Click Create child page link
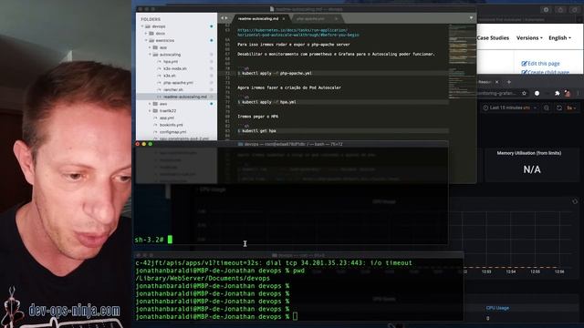The height and width of the screenshot is (328, 584). (546, 72)
